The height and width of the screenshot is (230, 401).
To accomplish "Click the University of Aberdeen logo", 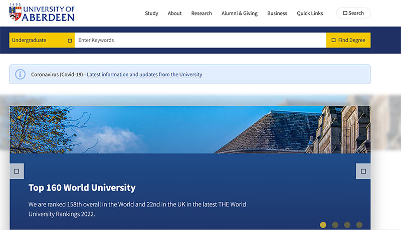I will pyautogui.click(x=42, y=12).
